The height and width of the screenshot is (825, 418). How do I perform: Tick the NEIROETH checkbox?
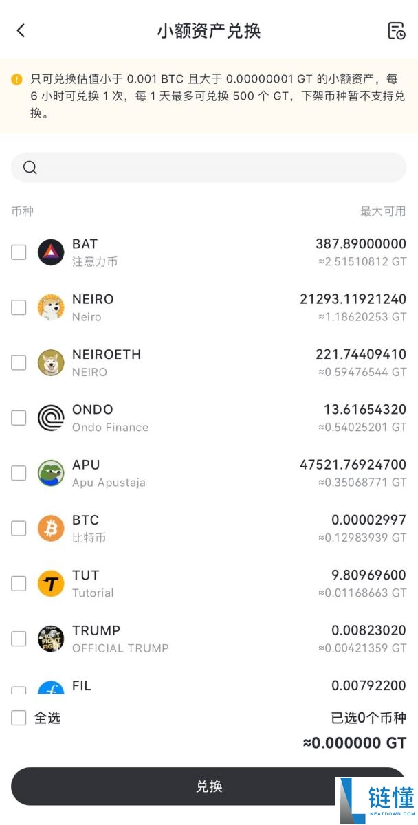[x=19, y=362]
